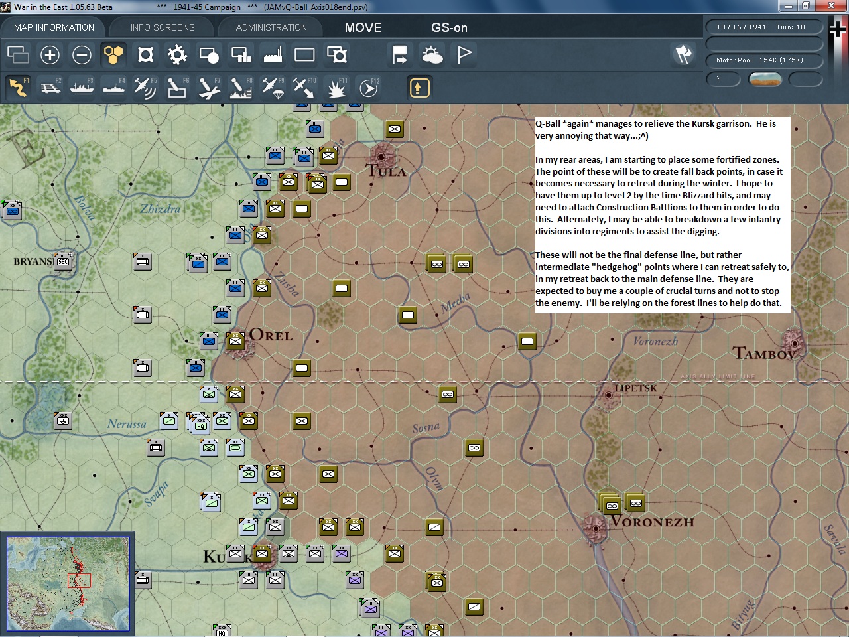Click the weather terrain thumbnail in status panel
Screen dimensions: 849x637
point(765,80)
